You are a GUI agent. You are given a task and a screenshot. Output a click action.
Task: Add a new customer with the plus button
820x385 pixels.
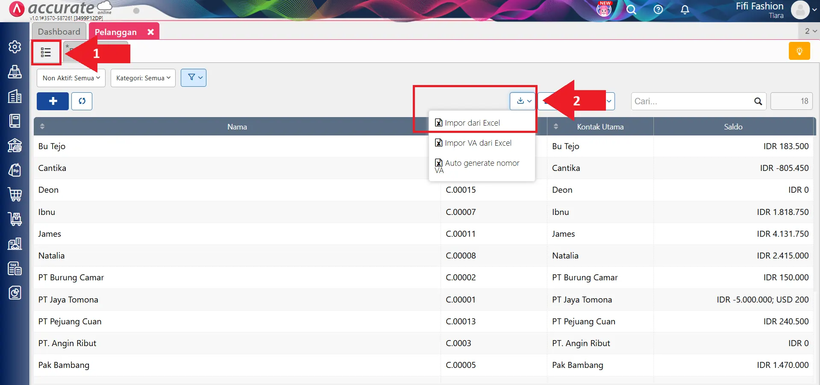[x=53, y=101]
